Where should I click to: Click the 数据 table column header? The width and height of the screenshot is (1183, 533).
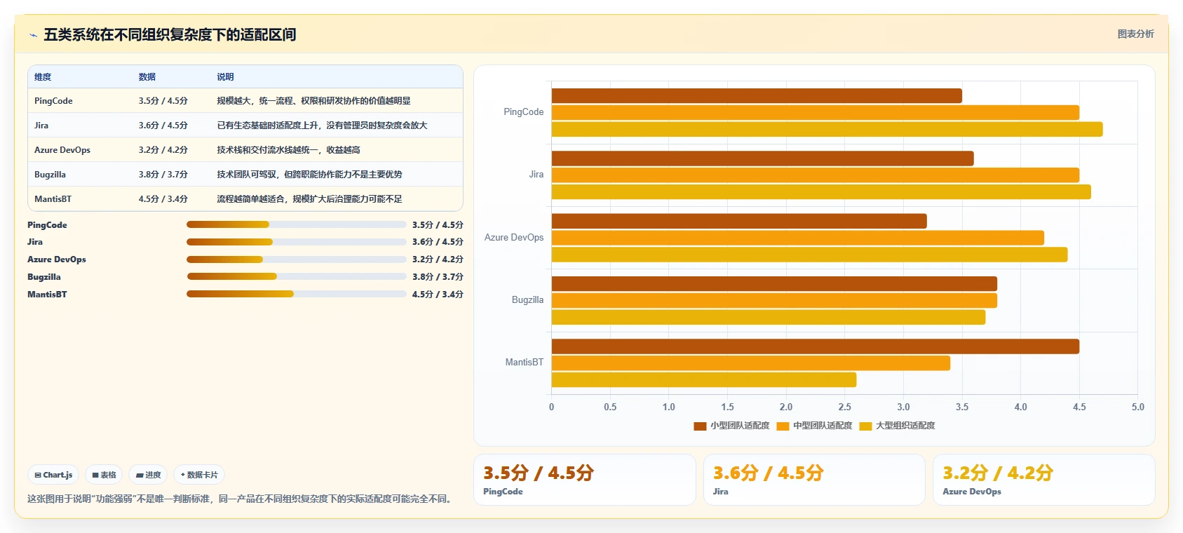147,77
